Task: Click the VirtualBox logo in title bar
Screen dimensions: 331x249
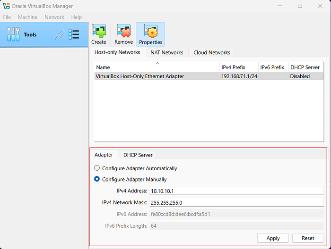Action: click(x=6, y=6)
